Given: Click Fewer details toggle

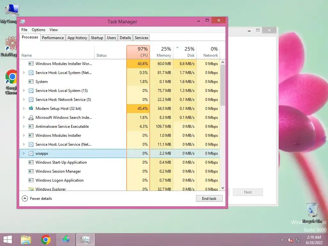Looking at the screenshot, I should click(x=37, y=199).
